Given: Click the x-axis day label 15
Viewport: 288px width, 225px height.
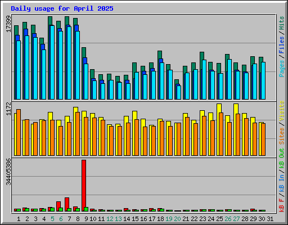Looking at the screenshot, I should (x=135, y=219).
